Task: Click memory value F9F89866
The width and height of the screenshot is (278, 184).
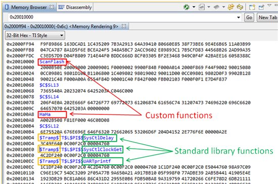Action: (x=51, y=44)
